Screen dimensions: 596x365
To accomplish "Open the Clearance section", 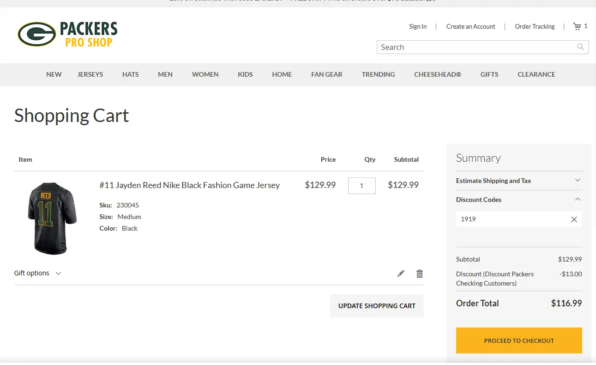I will coord(536,74).
